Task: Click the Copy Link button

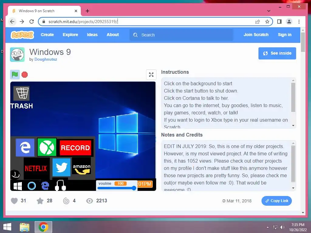Action: (x=276, y=201)
